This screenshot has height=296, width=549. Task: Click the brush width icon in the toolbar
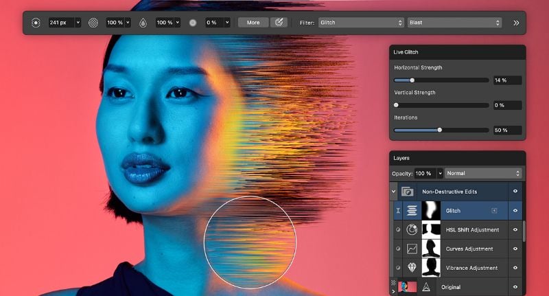point(36,23)
